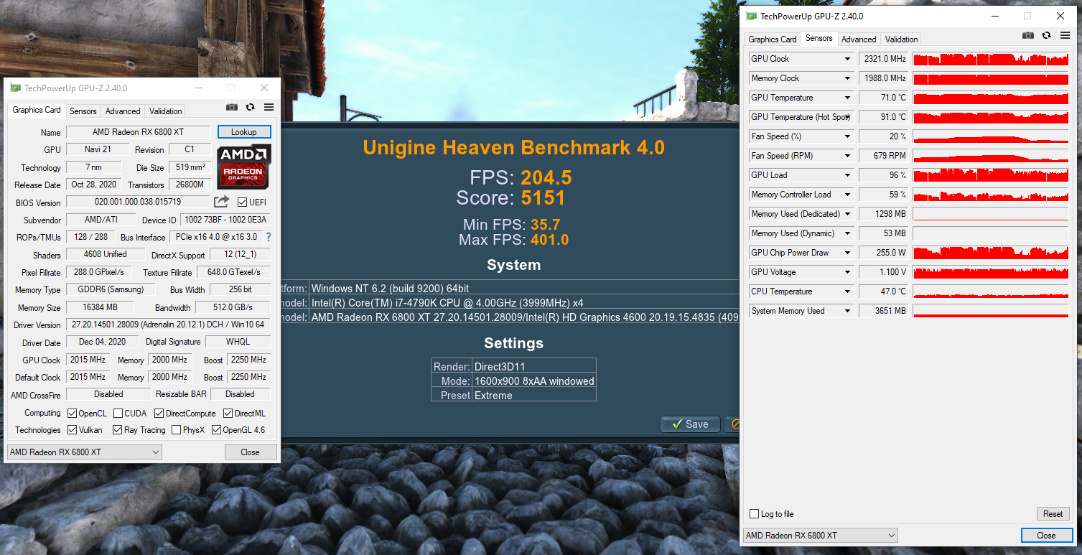
Task: Click the Bus Interface question mark icon
Action: click(x=269, y=237)
